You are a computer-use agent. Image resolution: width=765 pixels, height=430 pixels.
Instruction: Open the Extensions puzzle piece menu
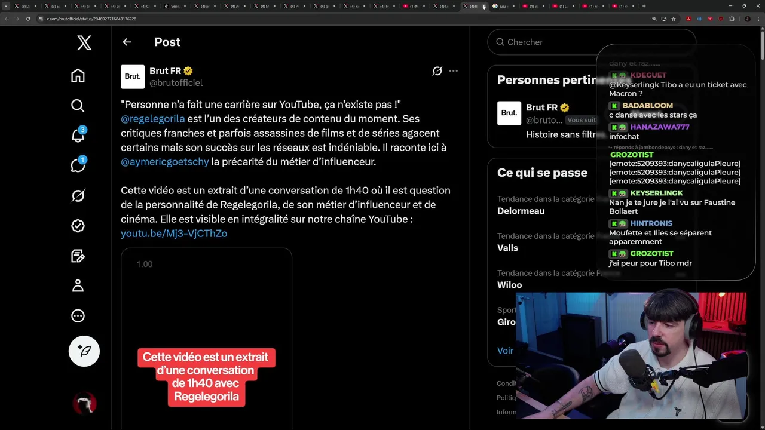pos(732,19)
